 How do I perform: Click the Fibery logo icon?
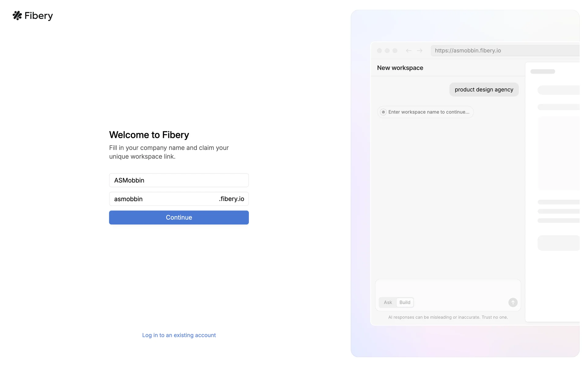[x=17, y=16]
